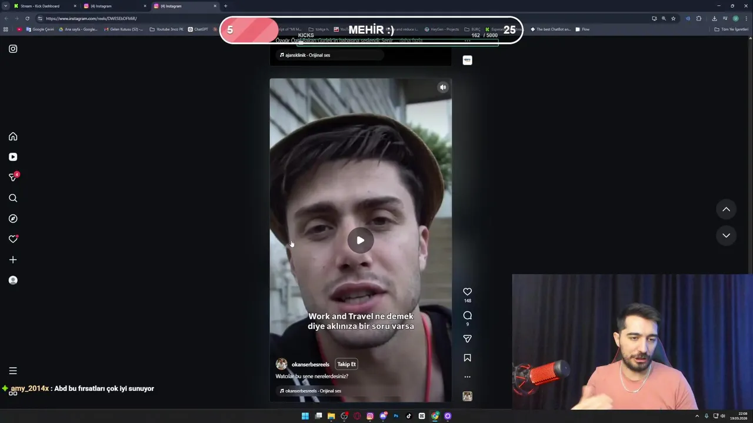
Task: Switch to the Stream - Kick Dashboard tab
Action: [x=41, y=6]
